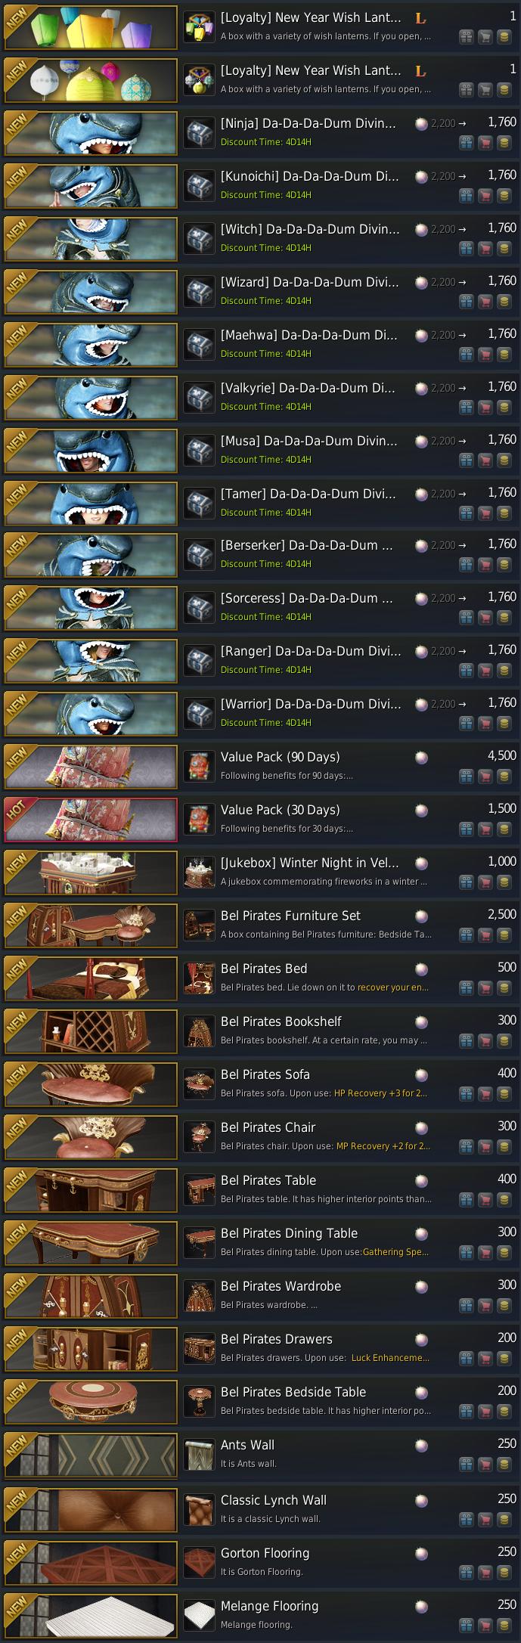Image resolution: width=521 pixels, height=1643 pixels.
Task: Click the coin buy icon for Jukebox Winter Night
Action: coord(504,882)
